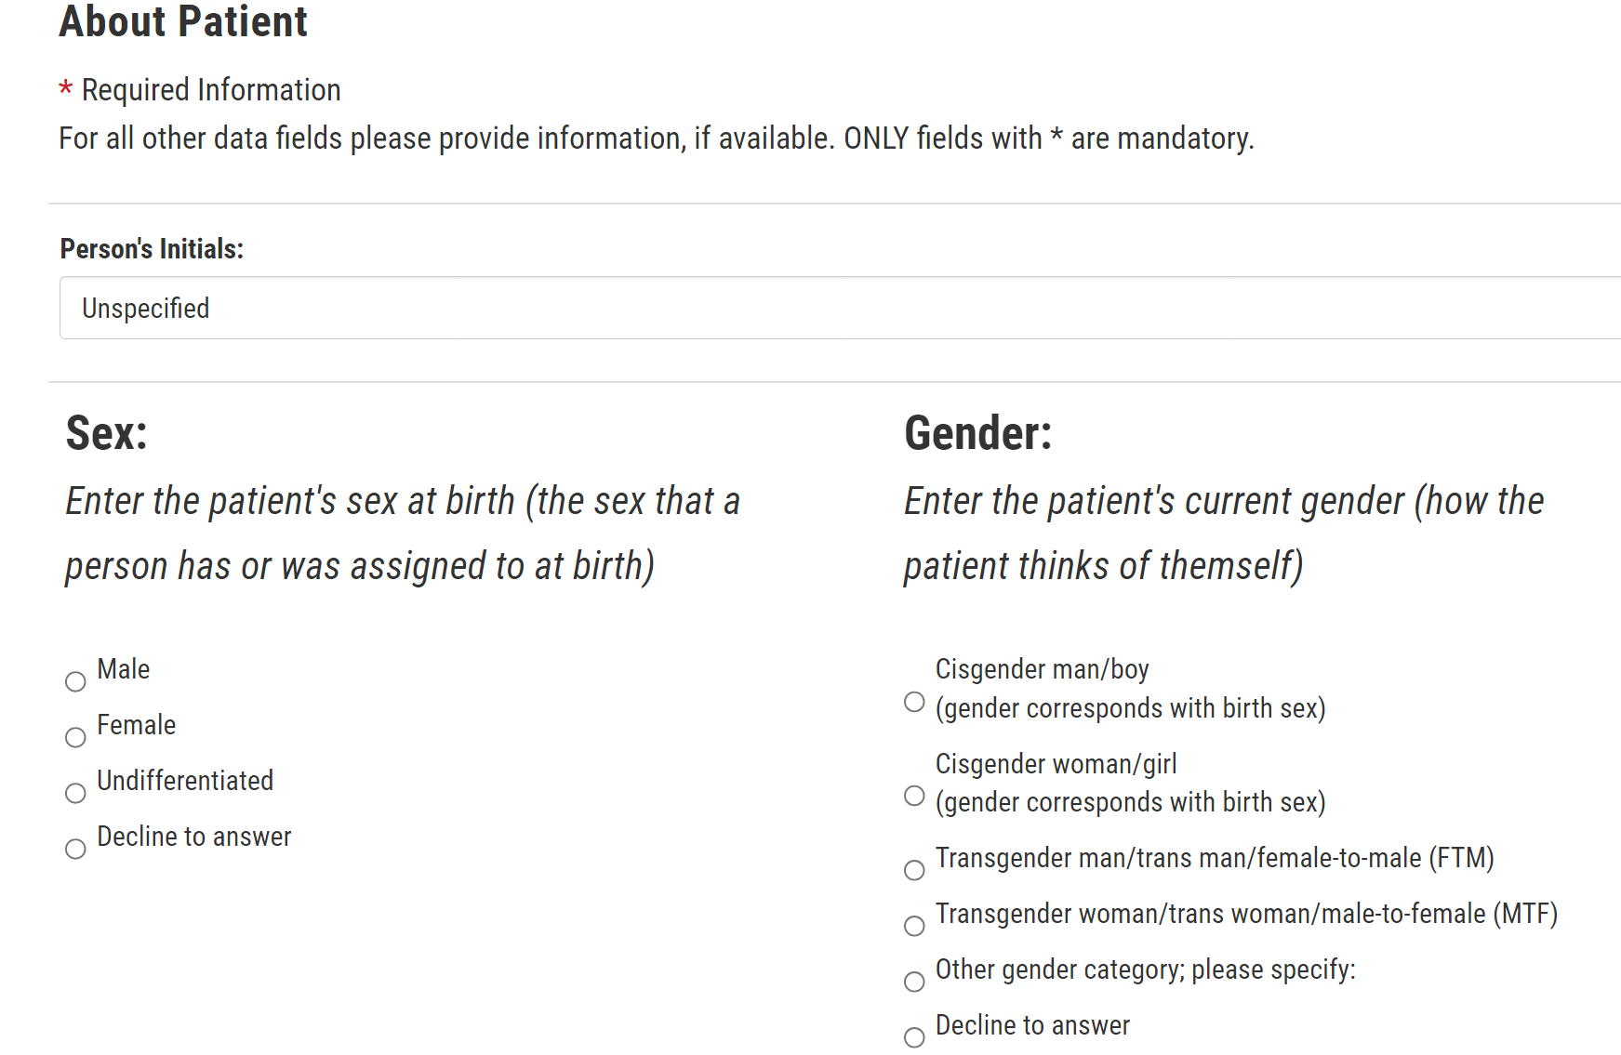Select Decline to answer under Gender
Viewport: 1621px width, 1055px height.
click(914, 1037)
